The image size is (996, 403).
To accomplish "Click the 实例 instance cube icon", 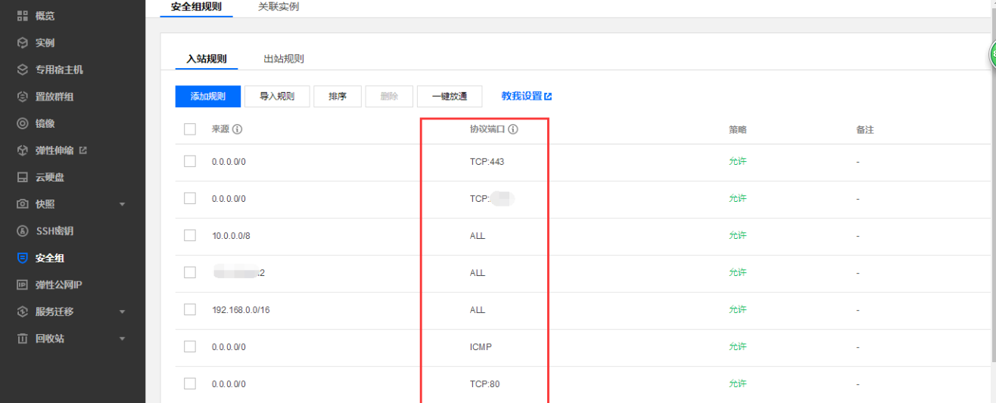I will [x=23, y=43].
